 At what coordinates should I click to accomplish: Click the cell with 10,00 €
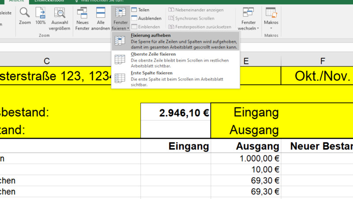tap(246, 169)
